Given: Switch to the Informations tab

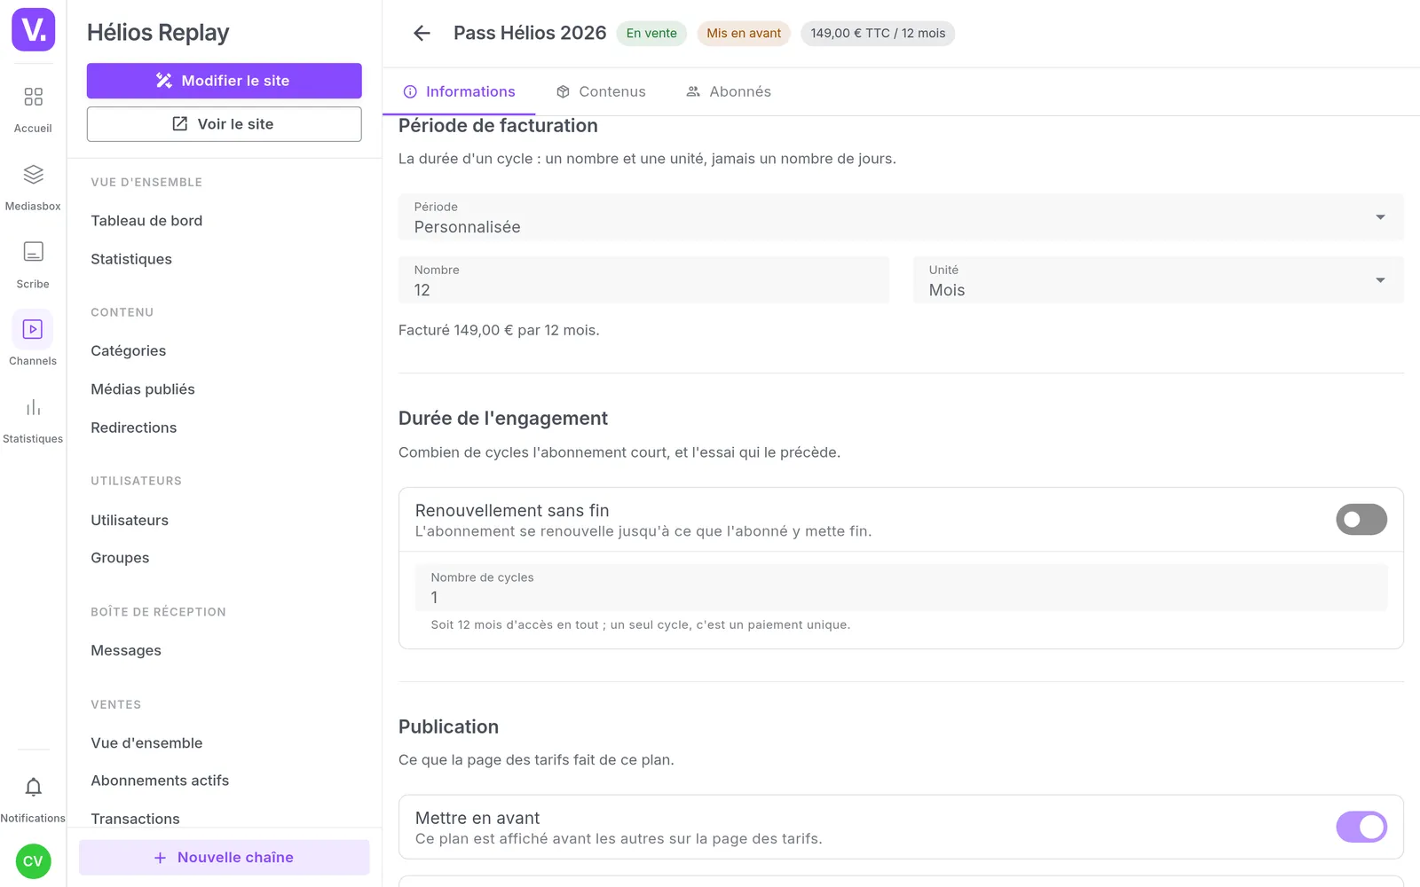Looking at the screenshot, I should [459, 91].
